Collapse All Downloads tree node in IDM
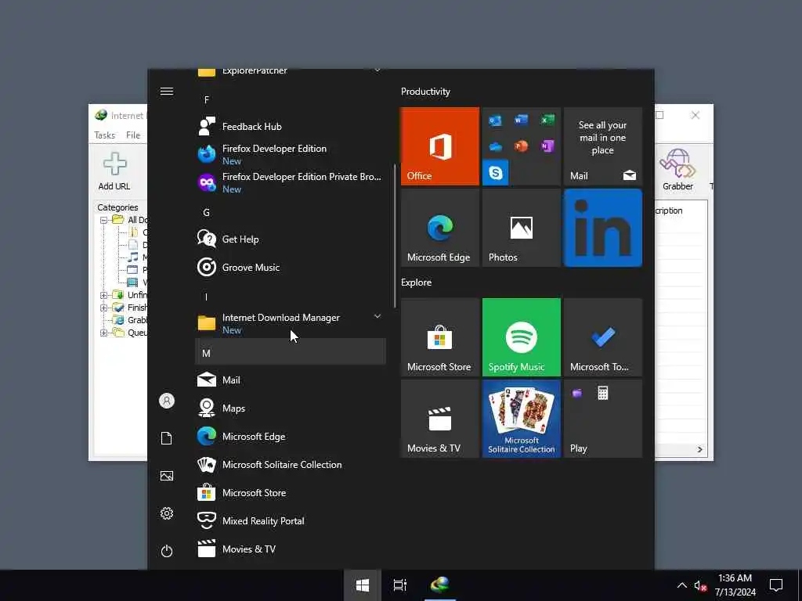Screen dimensions: 802x601 click(103, 220)
